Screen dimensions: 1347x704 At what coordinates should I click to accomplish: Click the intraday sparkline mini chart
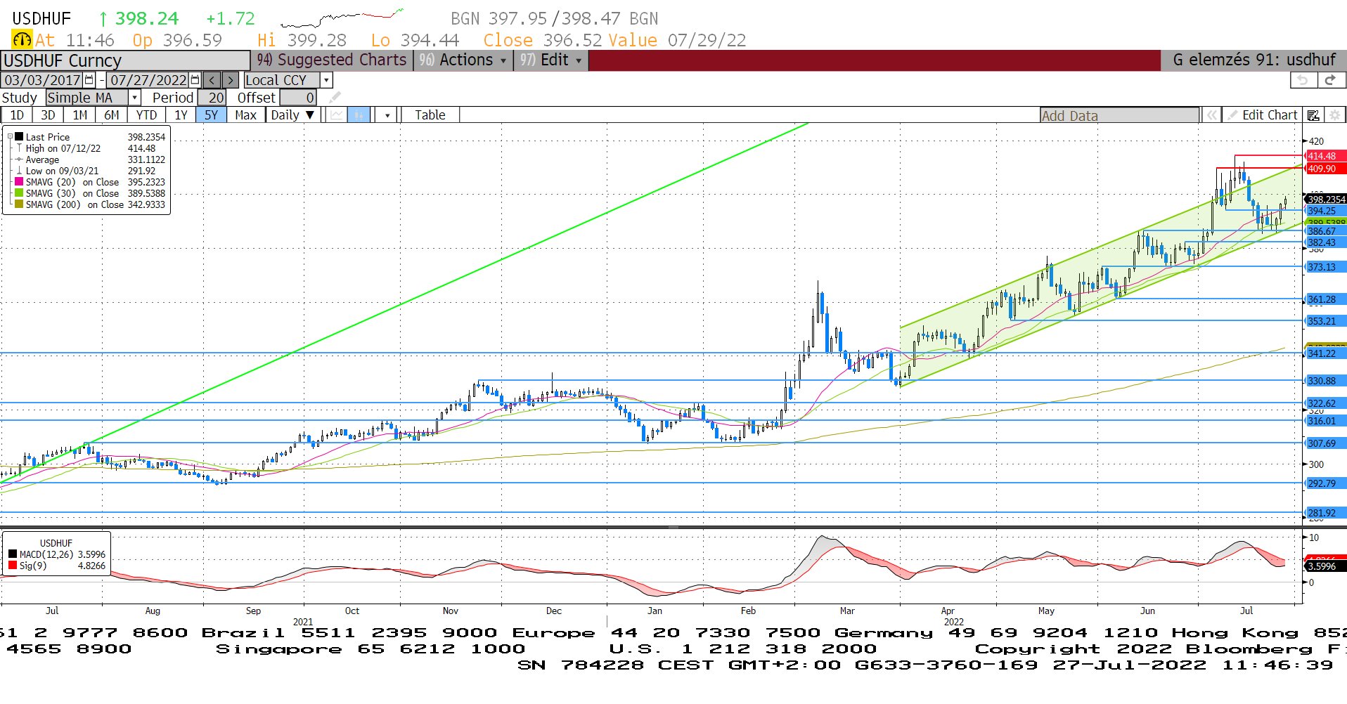[342, 18]
